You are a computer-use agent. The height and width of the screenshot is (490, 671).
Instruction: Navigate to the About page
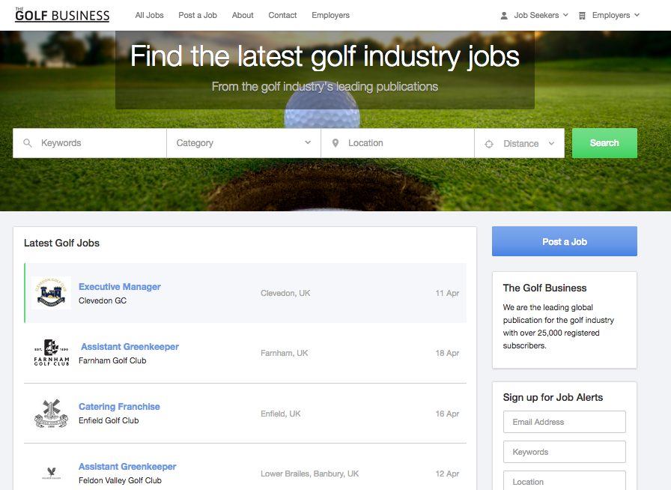pyautogui.click(x=242, y=15)
